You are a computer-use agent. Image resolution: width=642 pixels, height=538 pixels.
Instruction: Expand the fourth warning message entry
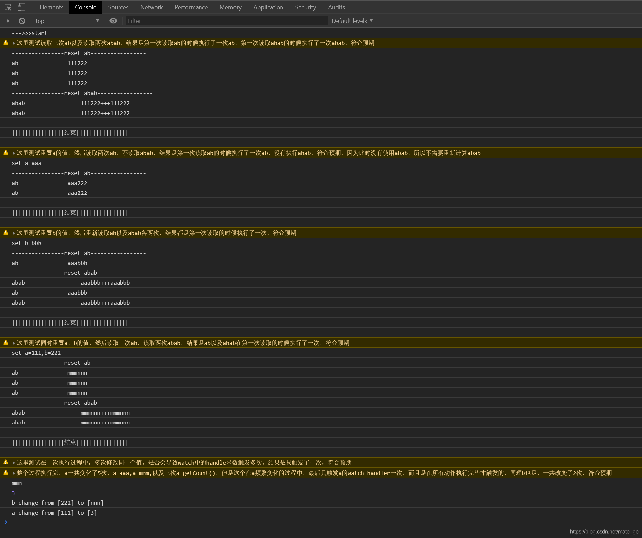[16, 343]
